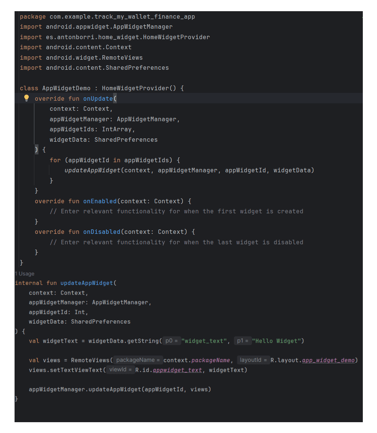Click the p1 parameter hint
The image size is (377, 433).
(x=243, y=341)
